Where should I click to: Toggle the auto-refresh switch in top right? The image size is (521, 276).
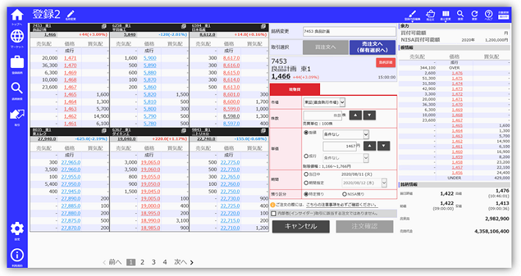pos(503,16)
